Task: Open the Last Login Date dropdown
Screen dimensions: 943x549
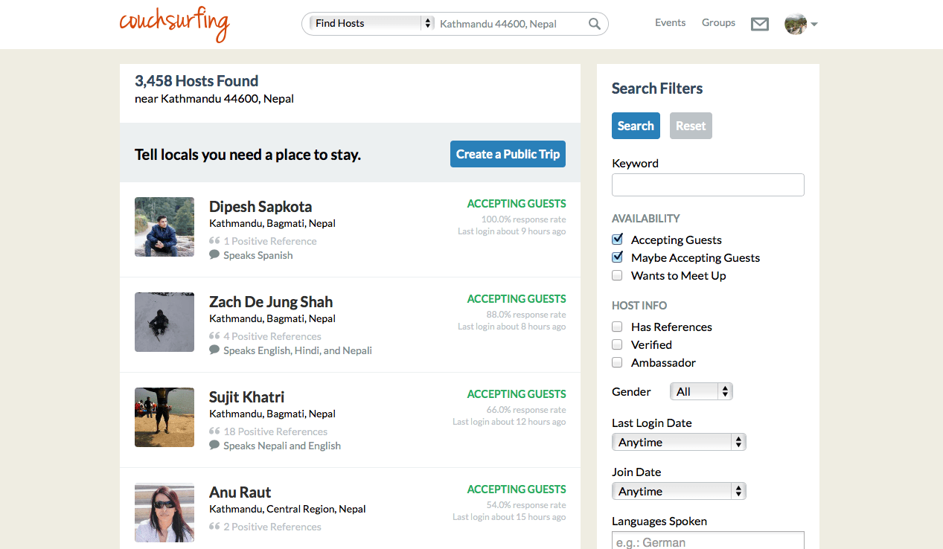Action: coord(678,442)
